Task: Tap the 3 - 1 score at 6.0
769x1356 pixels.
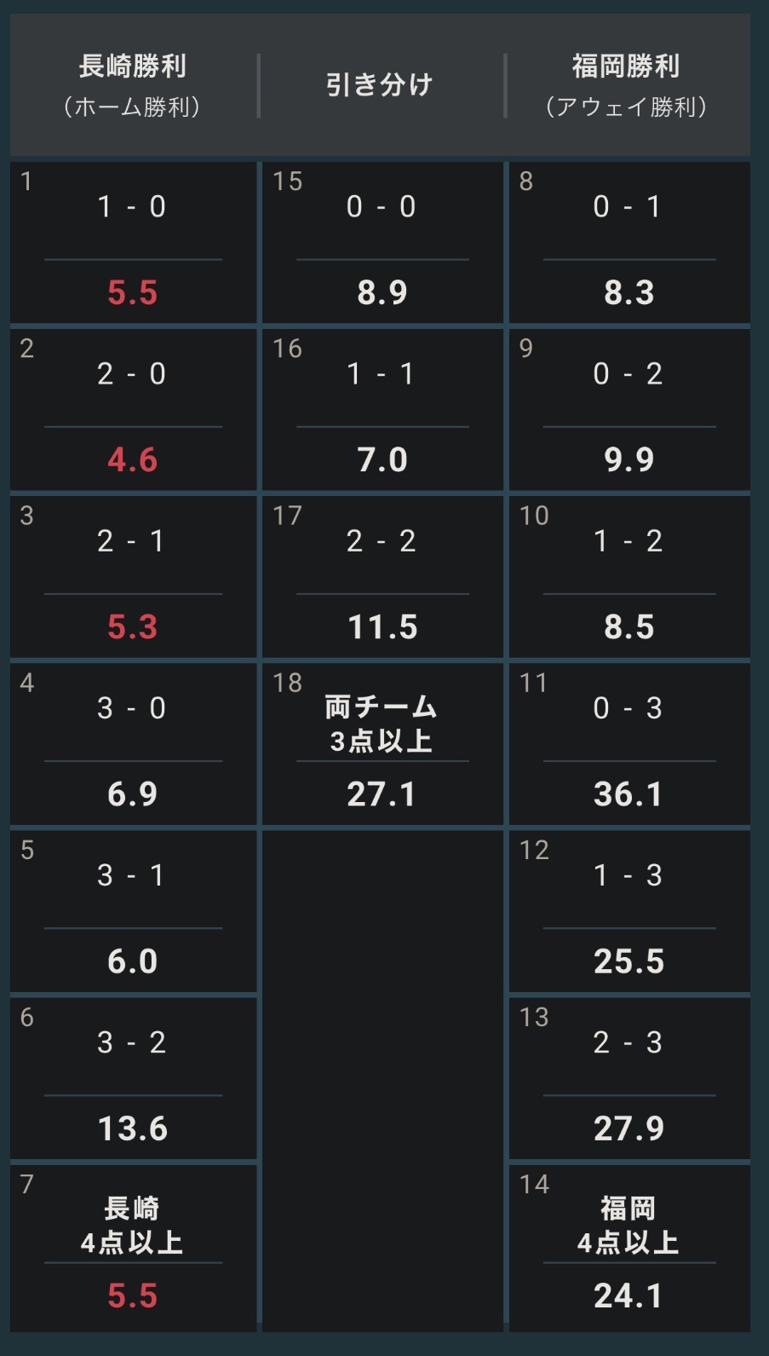Action: (133, 911)
